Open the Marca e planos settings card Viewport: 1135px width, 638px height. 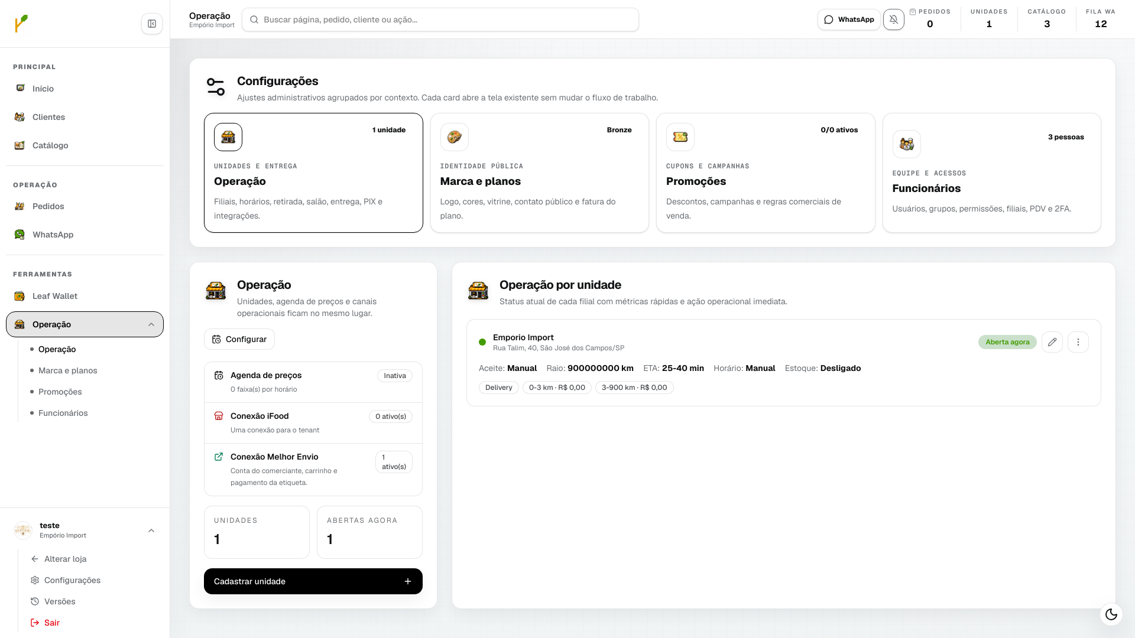[540, 172]
